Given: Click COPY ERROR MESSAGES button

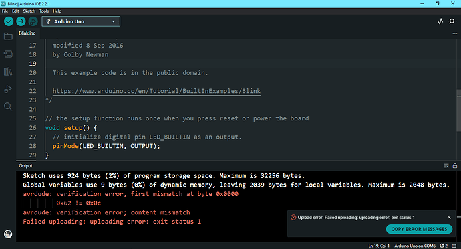Looking at the screenshot, I should (x=420, y=229).
